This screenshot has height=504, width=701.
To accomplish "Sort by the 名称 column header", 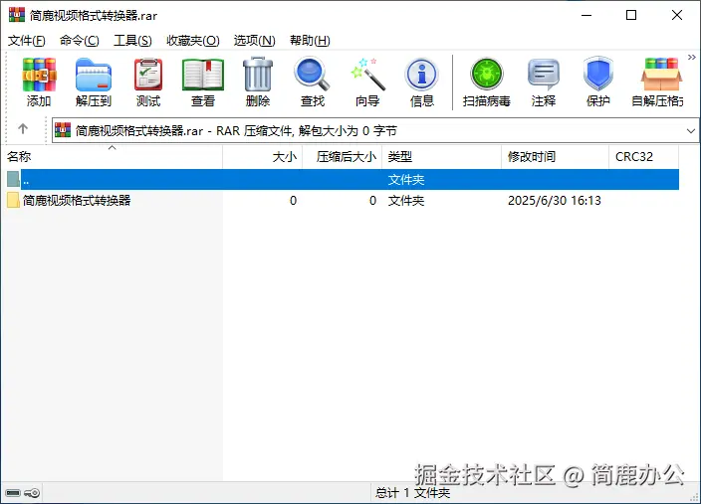I will (112, 157).
